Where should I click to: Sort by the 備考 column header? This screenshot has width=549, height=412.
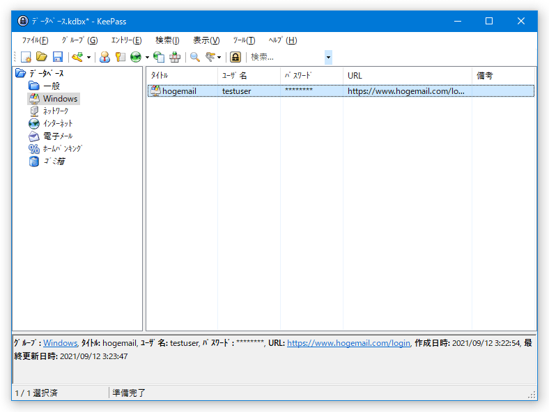[504, 76]
